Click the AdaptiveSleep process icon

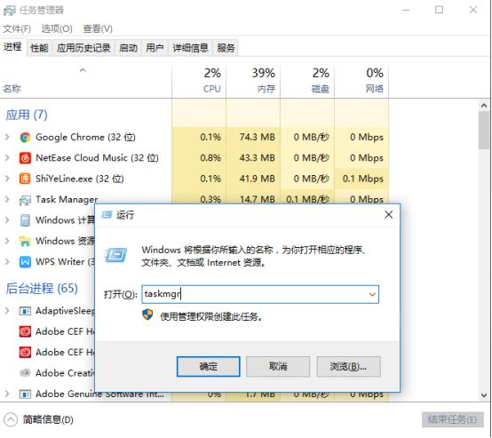point(25,311)
